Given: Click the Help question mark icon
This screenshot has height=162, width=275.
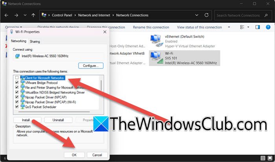Looking at the screenshot, I should tap(269, 28).
